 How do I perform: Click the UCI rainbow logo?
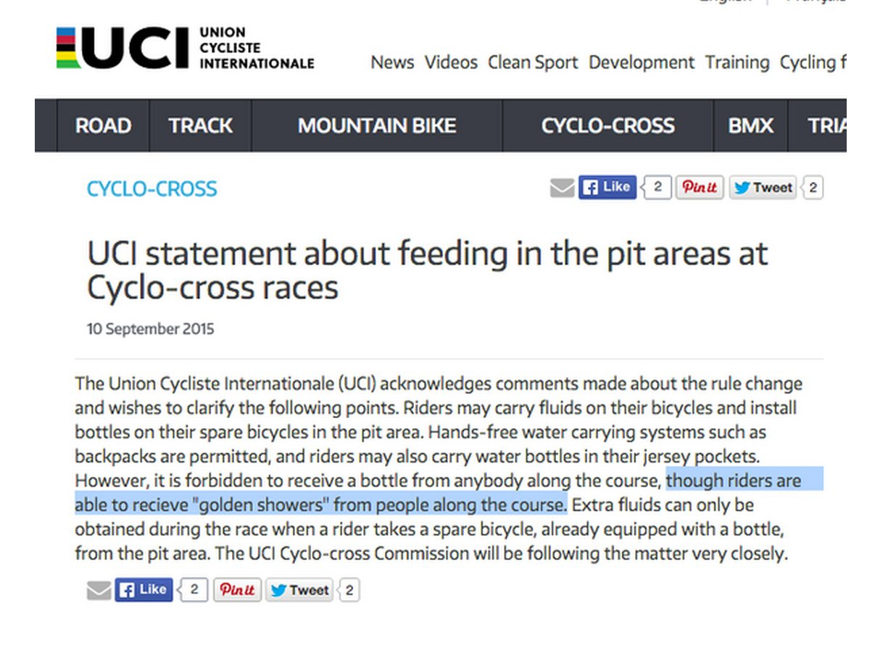click(x=123, y=48)
